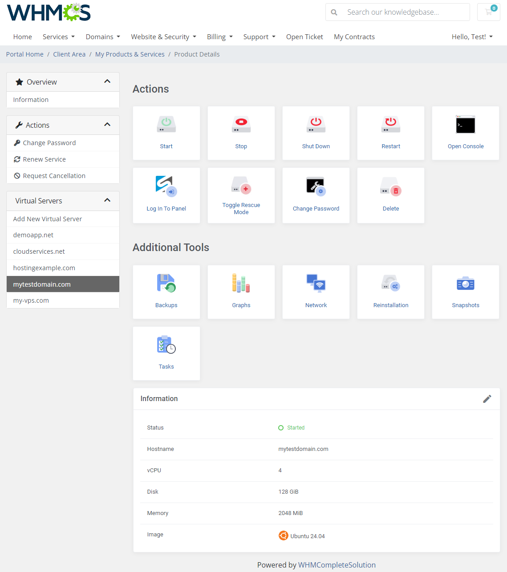
Task: Open the Services dropdown menu
Action: tap(58, 37)
